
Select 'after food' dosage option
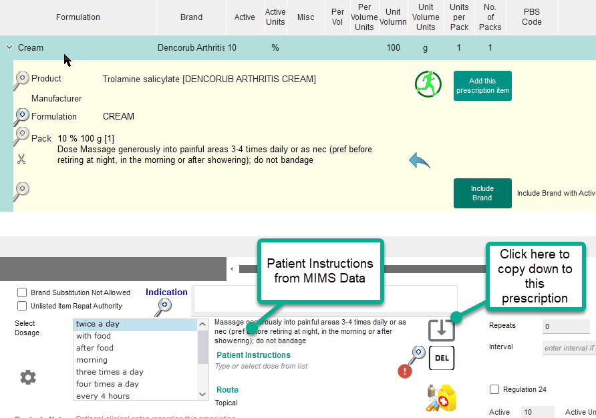tap(135, 348)
